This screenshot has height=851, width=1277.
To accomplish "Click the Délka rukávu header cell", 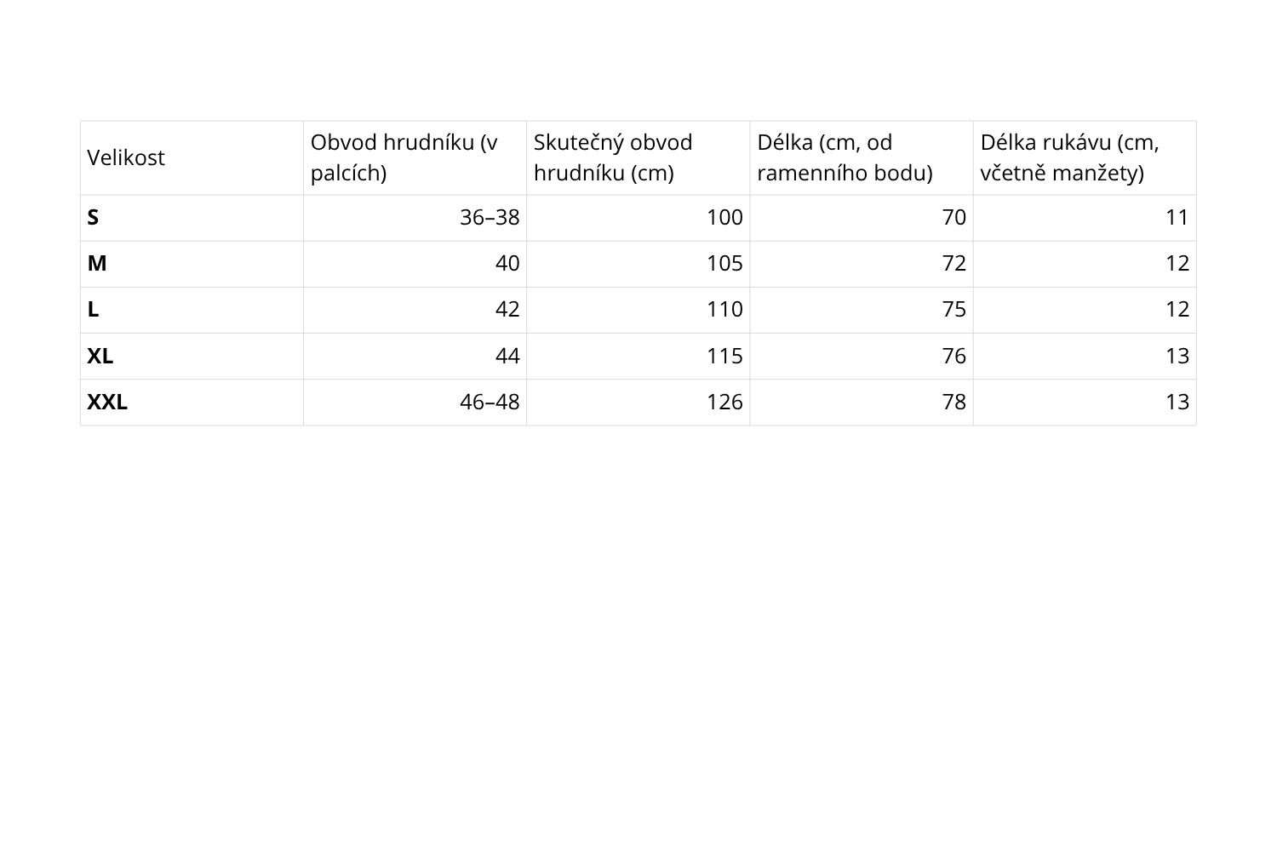I will pyautogui.click(x=1085, y=157).
